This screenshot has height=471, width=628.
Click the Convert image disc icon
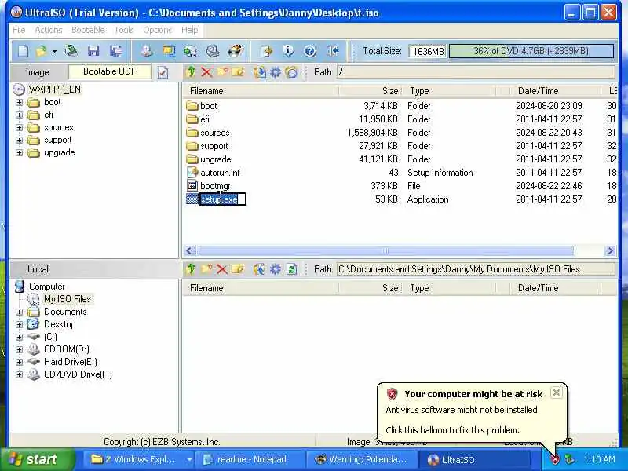190,51
